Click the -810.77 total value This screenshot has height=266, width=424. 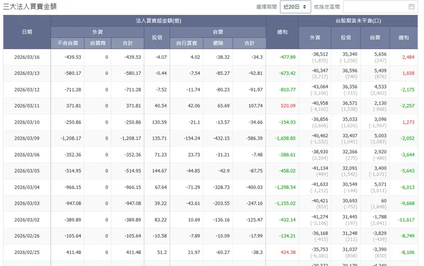click(x=288, y=90)
